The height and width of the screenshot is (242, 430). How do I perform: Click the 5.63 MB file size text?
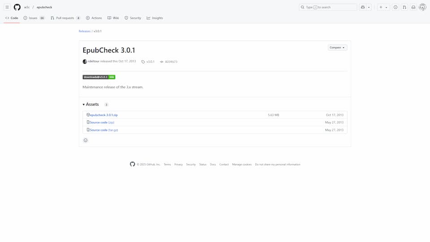coord(273,115)
